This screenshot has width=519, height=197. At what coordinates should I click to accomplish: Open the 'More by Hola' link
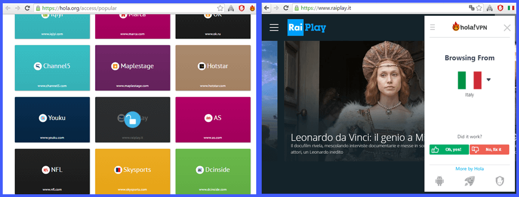pos(469,169)
